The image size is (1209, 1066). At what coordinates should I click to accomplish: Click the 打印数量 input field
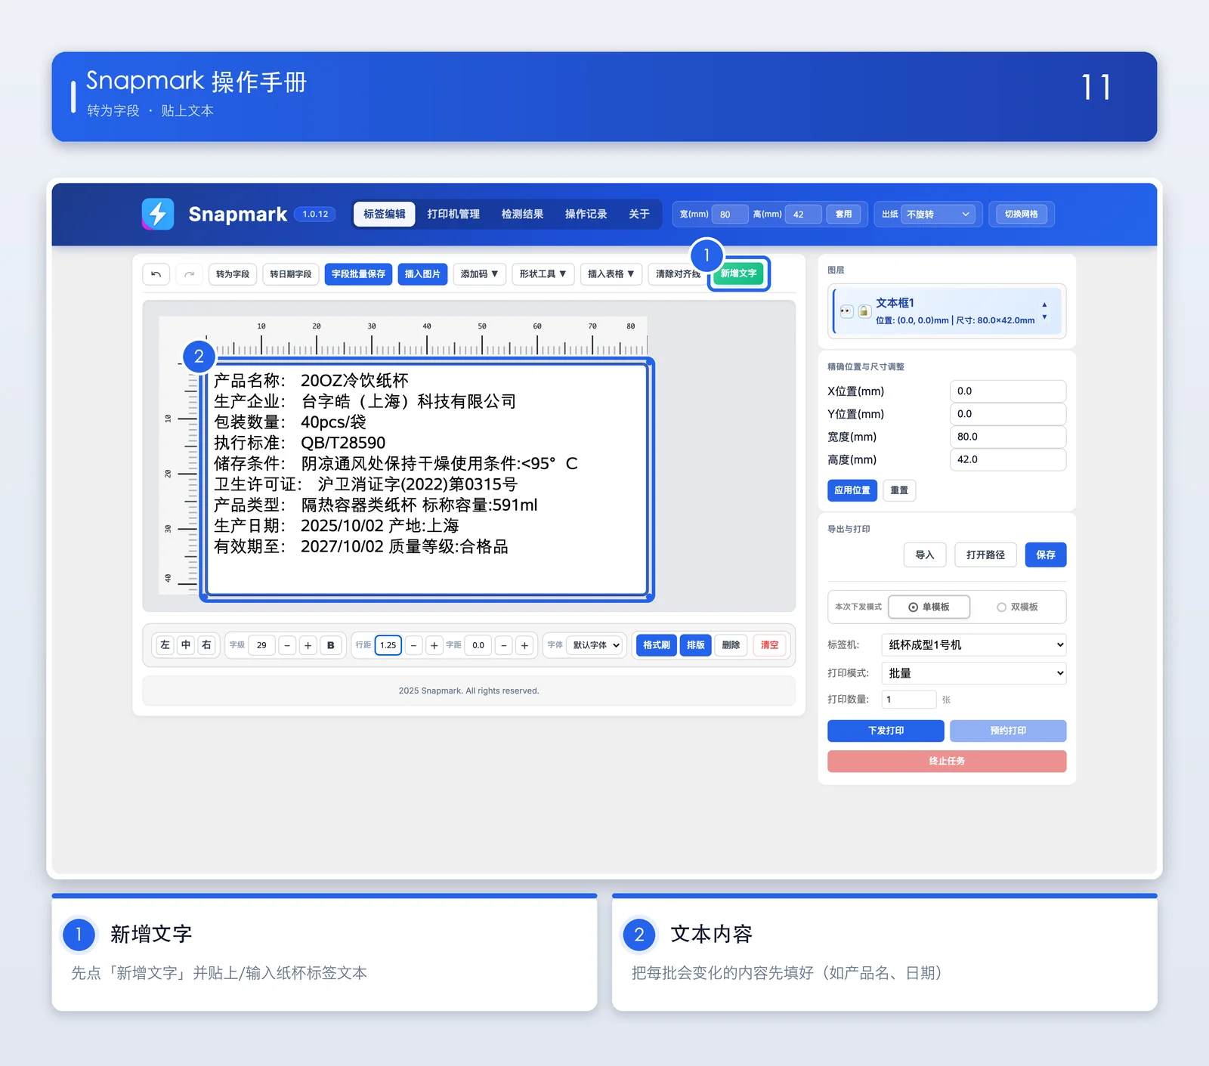[x=909, y=700]
